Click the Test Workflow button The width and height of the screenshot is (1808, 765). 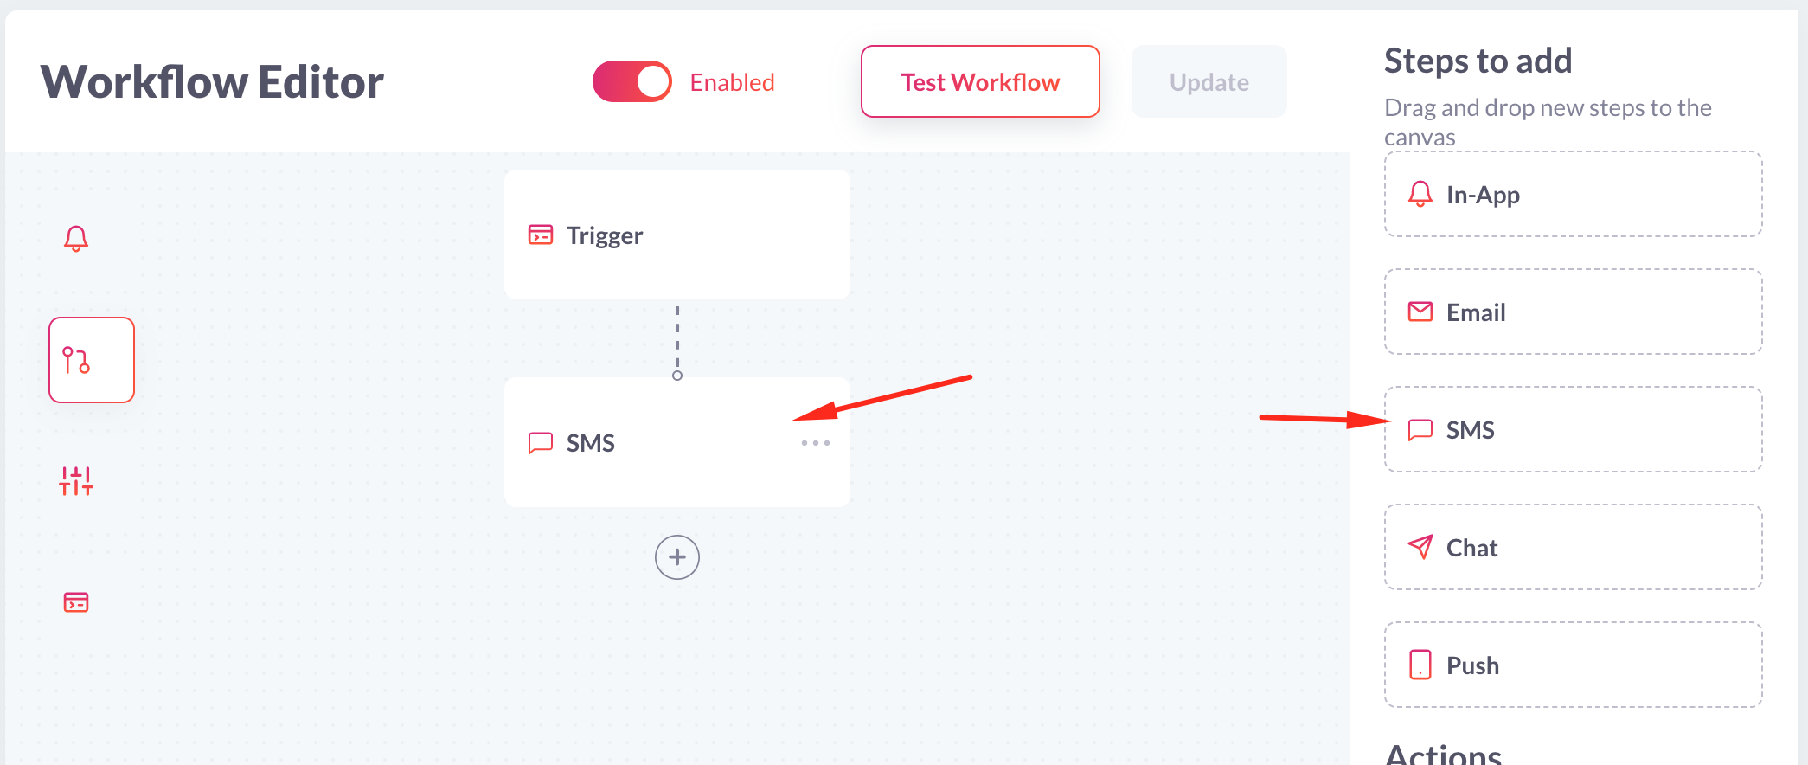[x=980, y=81]
